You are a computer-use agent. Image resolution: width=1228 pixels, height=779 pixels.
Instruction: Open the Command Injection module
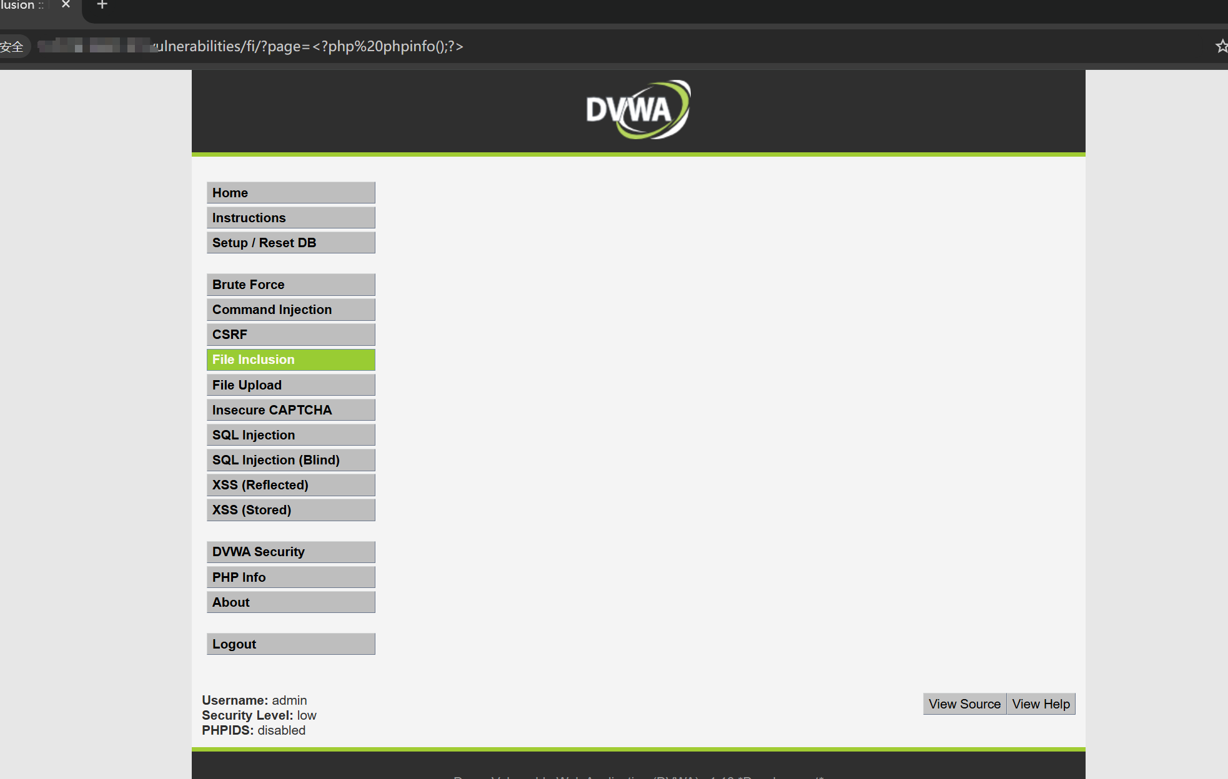tap(291, 310)
